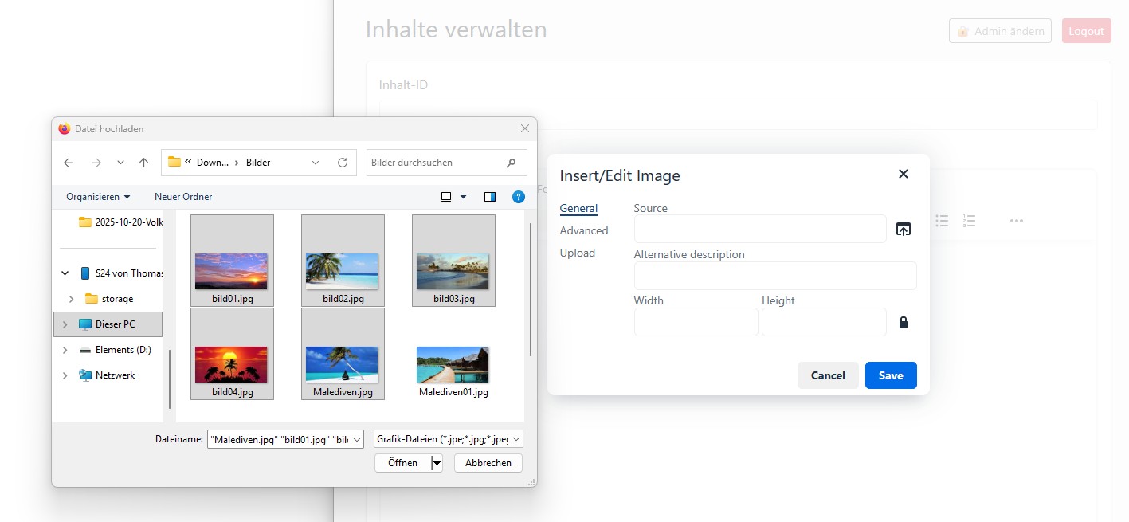Image resolution: width=1129 pixels, height=522 pixels.
Task: Switch to the Upload tab
Action: point(577,253)
